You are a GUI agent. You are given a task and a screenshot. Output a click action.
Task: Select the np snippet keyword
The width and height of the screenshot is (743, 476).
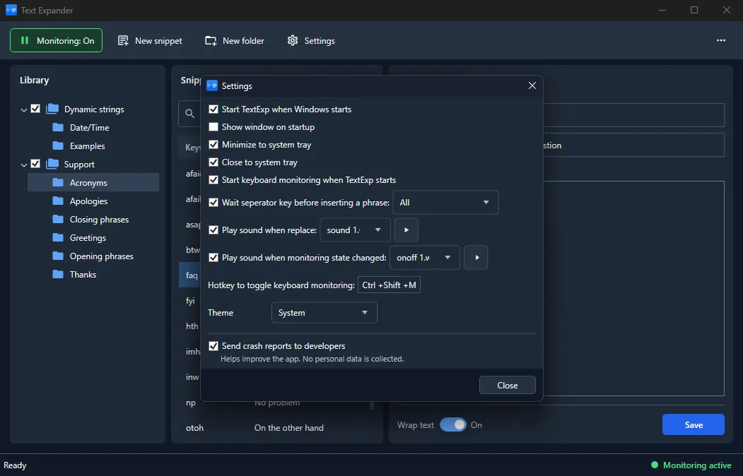pos(190,403)
